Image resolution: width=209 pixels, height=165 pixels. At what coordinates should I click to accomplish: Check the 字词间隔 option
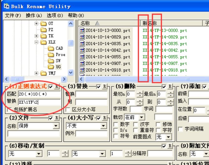point(180,129)
